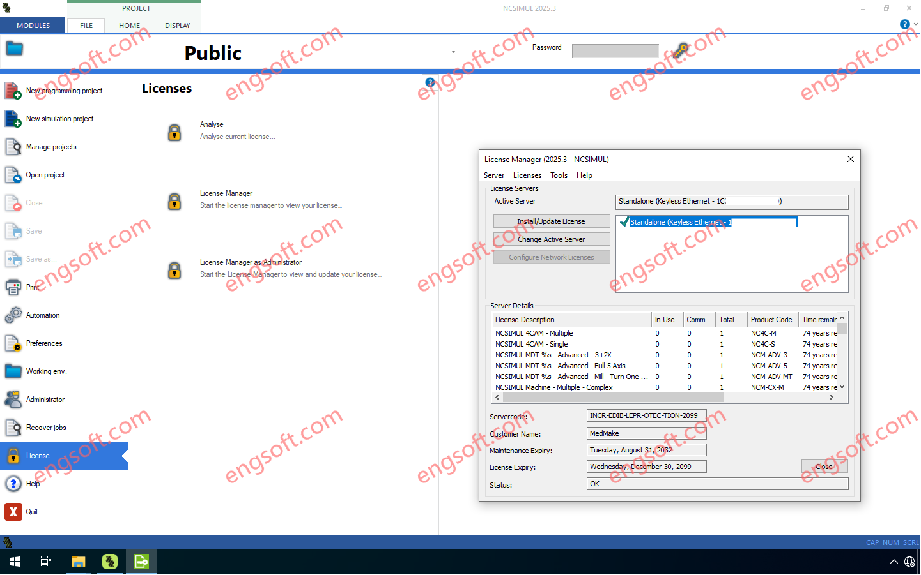This screenshot has height=575, width=921.
Task: Select the NCSIMUL 4CAM - Single row
Action: pyautogui.click(x=665, y=344)
